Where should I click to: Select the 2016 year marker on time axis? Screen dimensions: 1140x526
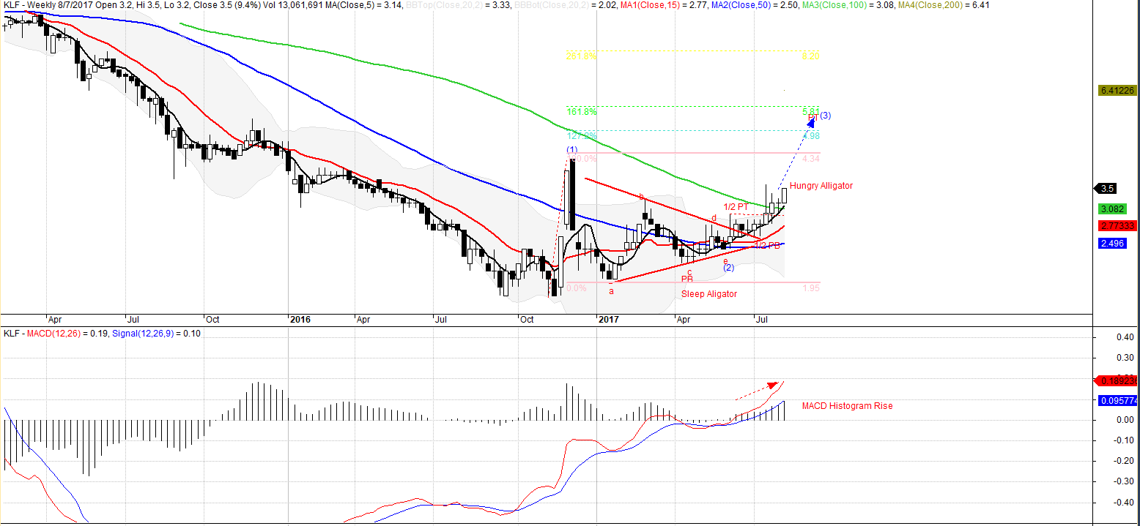click(300, 320)
